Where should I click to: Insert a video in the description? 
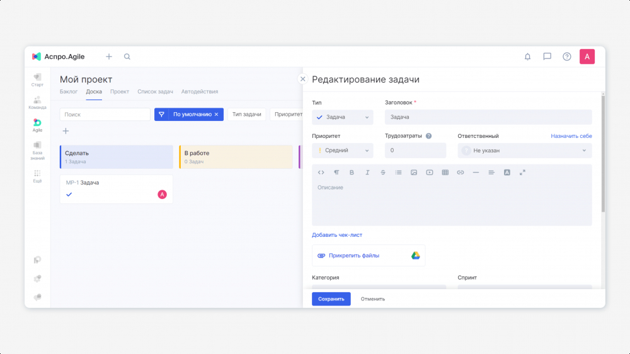[430, 173]
